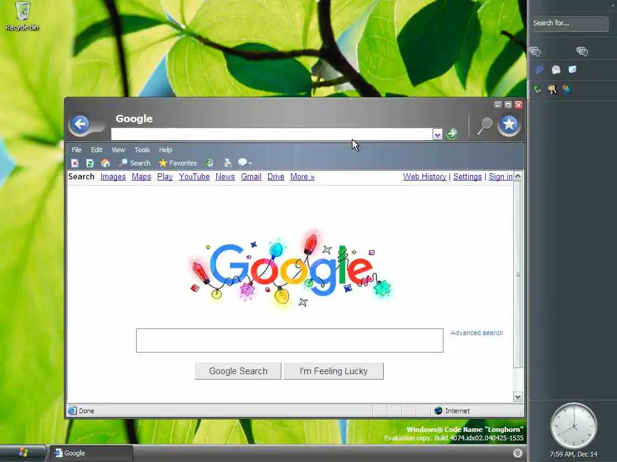Click the analog clock in sidebar
This screenshot has width=617, height=462.
point(574,426)
